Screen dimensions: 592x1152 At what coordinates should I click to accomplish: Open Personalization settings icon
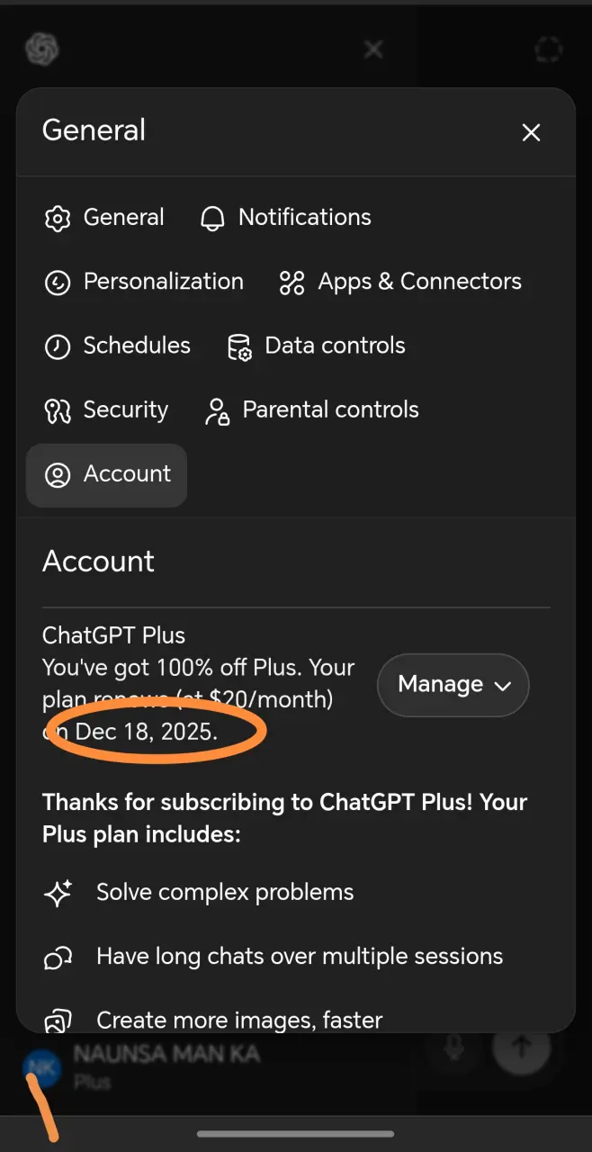pos(58,283)
